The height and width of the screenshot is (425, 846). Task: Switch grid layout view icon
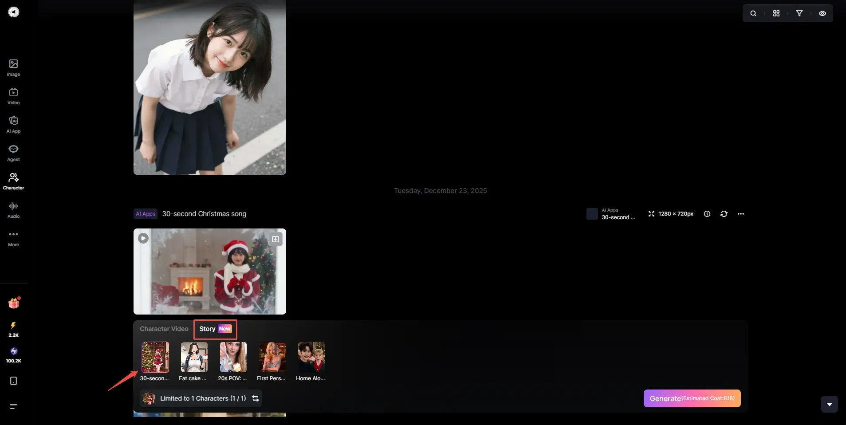776,13
